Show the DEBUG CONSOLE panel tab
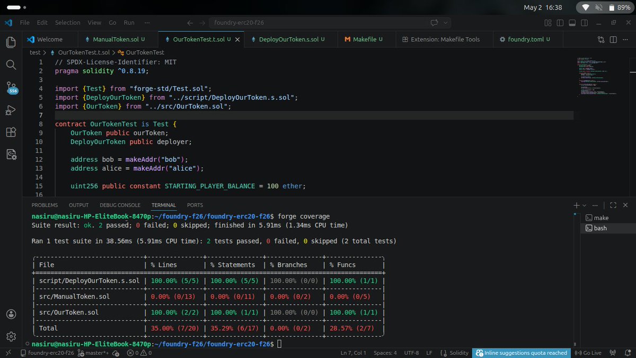Viewport: 636px width, 358px height. coord(120,205)
